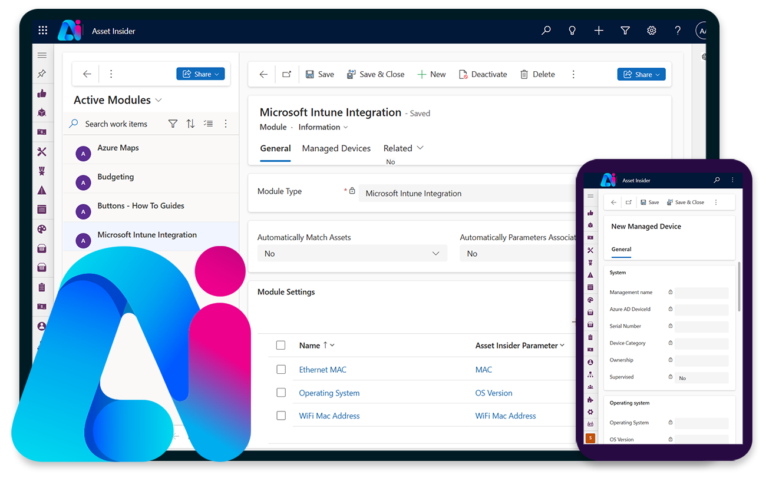Image resolution: width=766 pixels, height=488 pixels.
Task: Open advanced find funnel in header
Action: tap(625, 31)
